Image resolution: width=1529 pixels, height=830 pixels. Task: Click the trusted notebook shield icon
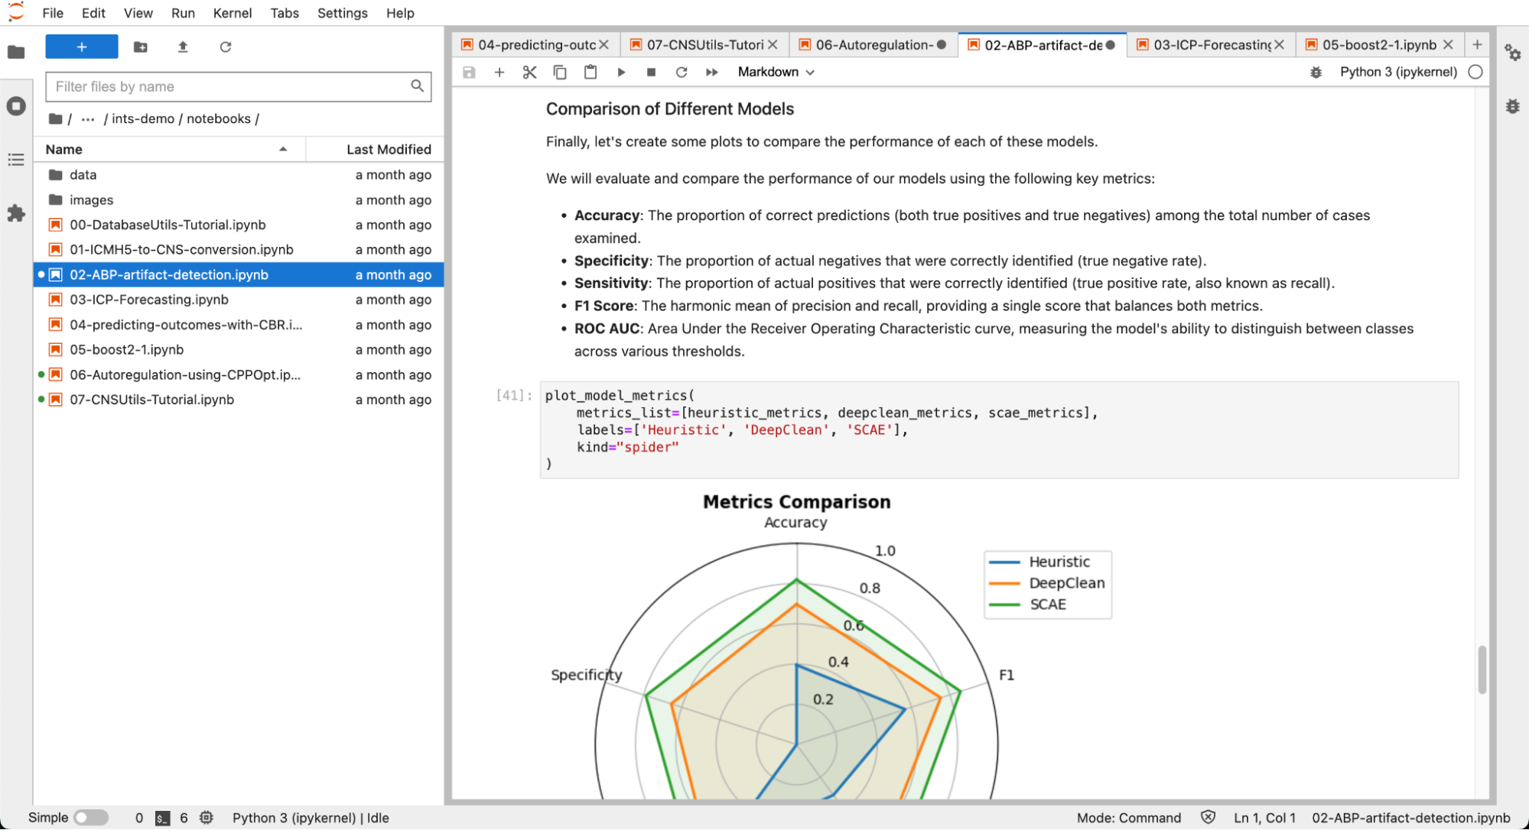1208,817
